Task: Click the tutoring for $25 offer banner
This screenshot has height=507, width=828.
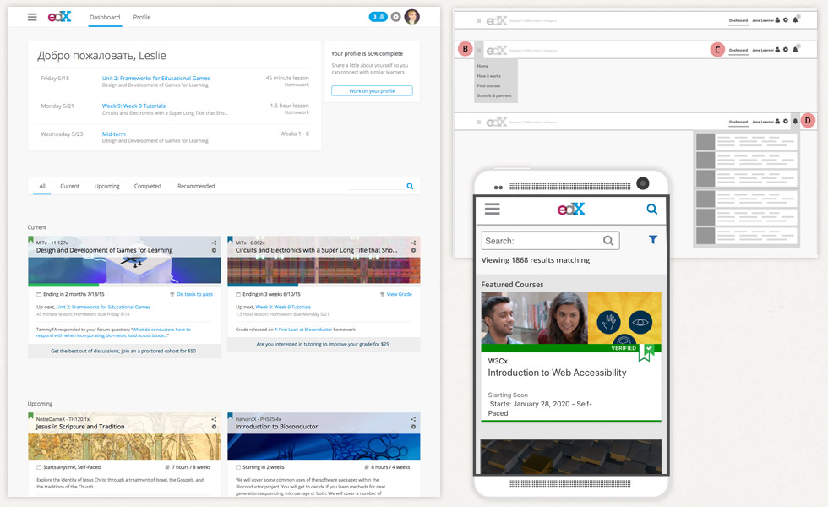Action: point(323,345)
